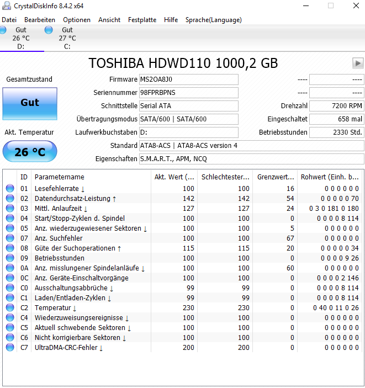Open the Optionen menu
365x388 pixels.
pos(77,20)
